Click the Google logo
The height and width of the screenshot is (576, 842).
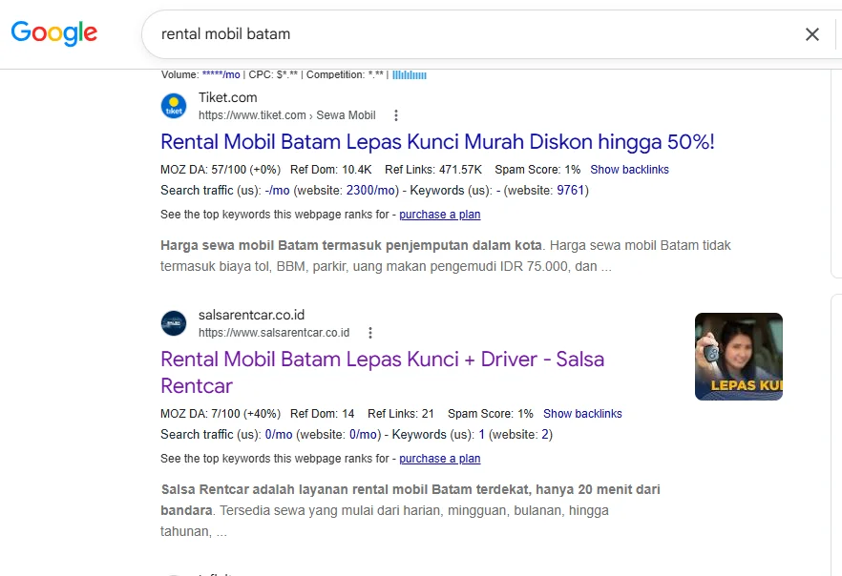tap(54, 33)
